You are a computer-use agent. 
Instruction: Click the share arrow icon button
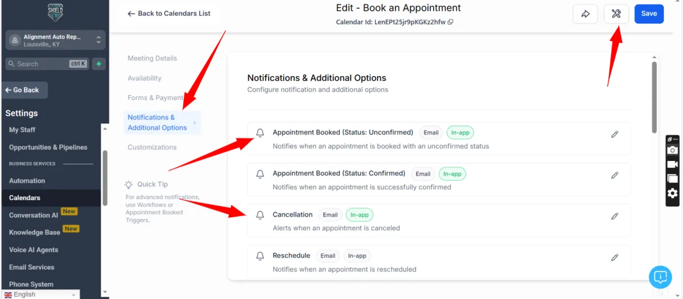(585, 14)
